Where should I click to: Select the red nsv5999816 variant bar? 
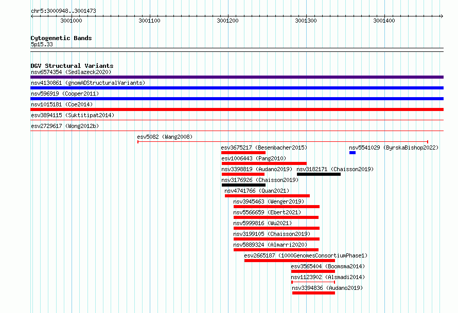[277, 228]
